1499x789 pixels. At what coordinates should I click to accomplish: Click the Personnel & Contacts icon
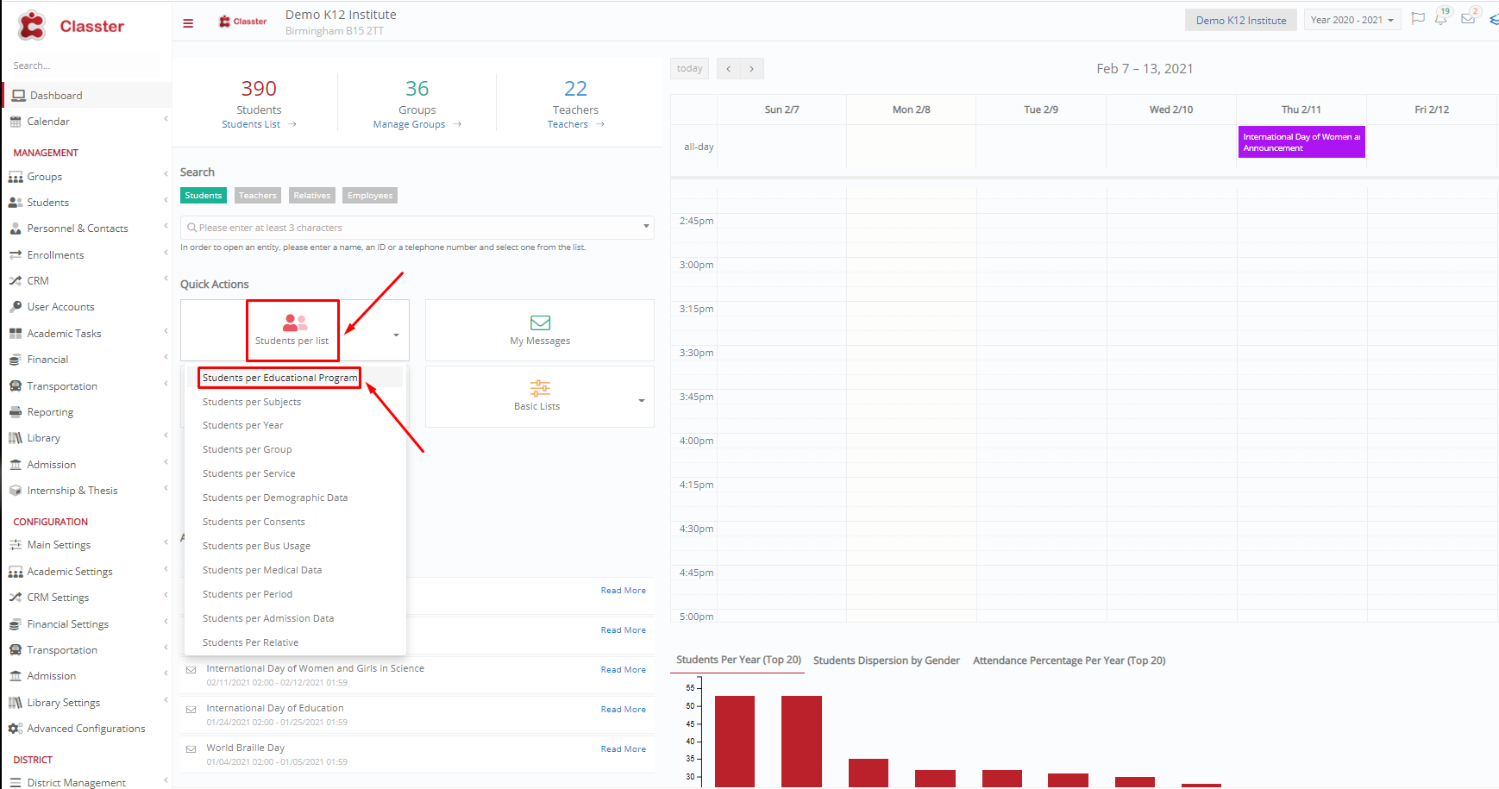click(x=16, y=229)
